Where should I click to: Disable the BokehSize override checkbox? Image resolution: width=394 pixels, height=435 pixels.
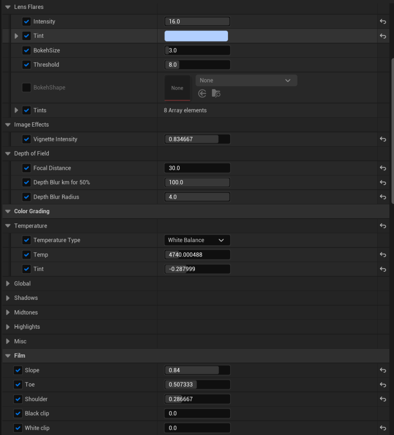point(26,51)
